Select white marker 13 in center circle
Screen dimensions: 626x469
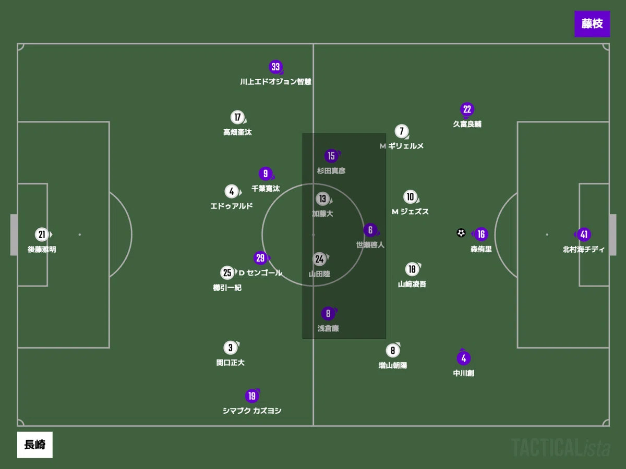tap(323, 199)
